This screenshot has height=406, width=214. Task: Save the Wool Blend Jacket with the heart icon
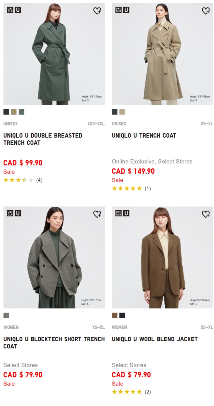pos(206,214)
